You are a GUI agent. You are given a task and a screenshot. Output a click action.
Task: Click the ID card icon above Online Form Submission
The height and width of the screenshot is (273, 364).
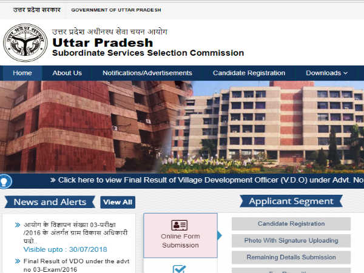point(180,225)
